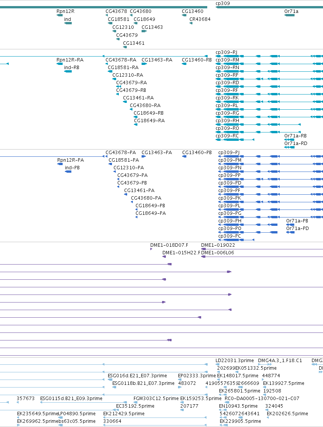Select protein cp309-PG
Image resolution: width=323 pixels, height=427 pixels.
pyautogui.click(x=230, y=213)
